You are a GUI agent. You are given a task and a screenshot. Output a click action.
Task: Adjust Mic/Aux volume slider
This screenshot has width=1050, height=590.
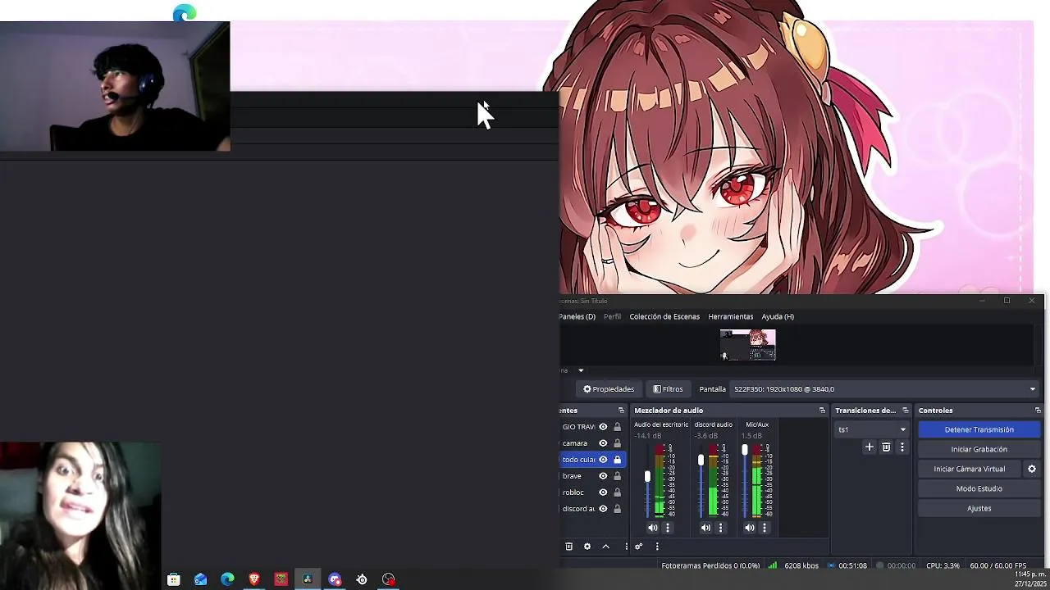click(x=745, y=450)
